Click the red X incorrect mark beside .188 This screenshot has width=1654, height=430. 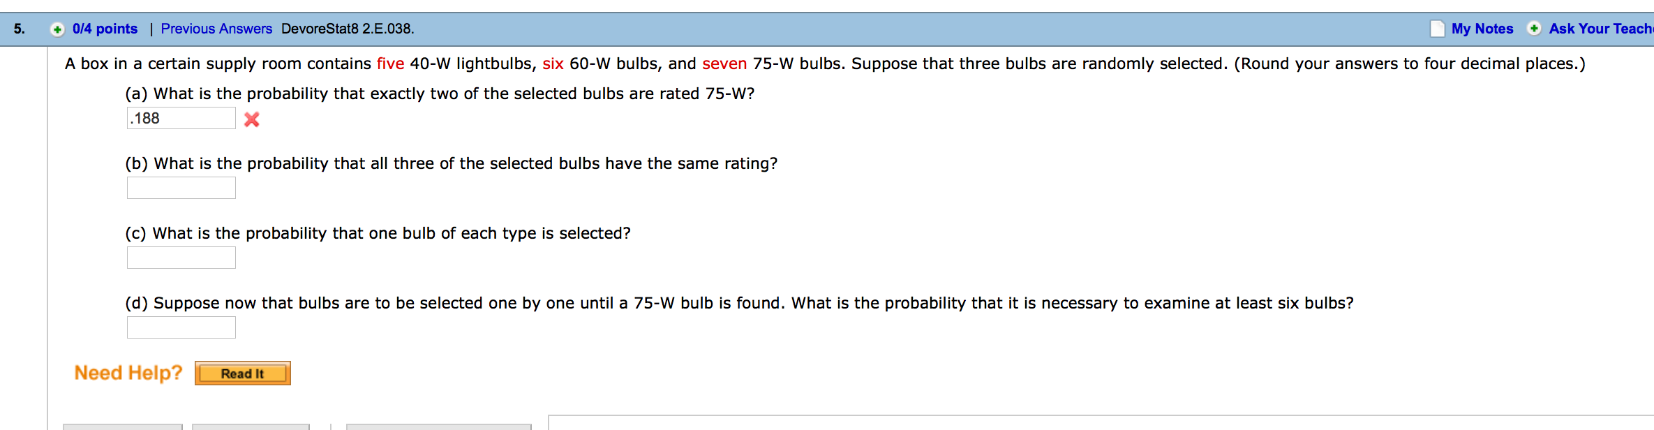point(252,119)
